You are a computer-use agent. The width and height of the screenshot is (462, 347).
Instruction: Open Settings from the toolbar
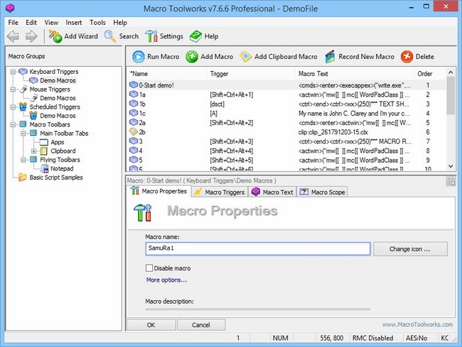click(x=151, y=36)
